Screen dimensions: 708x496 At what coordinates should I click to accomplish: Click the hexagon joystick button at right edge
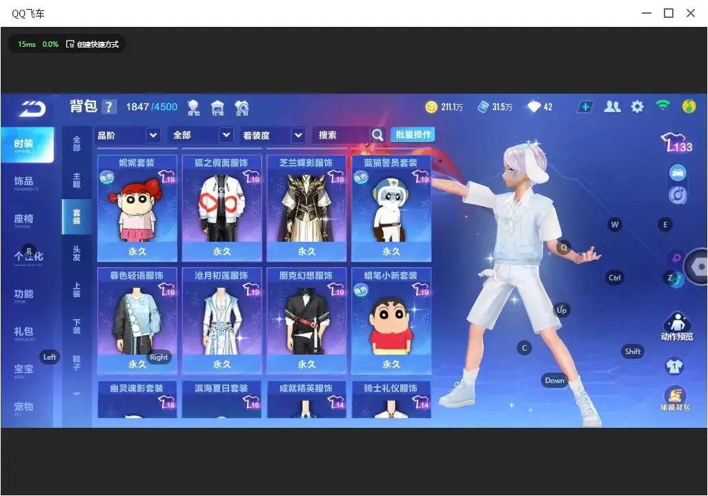pos(697,267)
